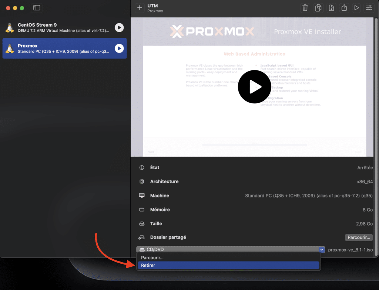Choose Retirer to eject the ISO
Viewport: 379px width, 290px height.
coord(228,265)
